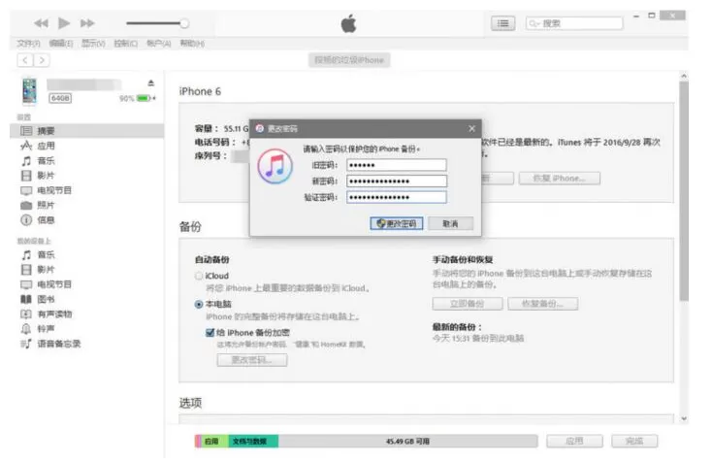Click the 完成 done button at bottom

pos(634,441)
